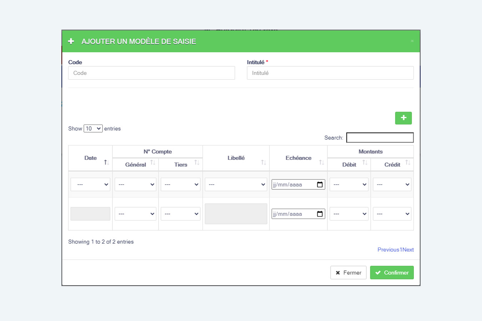Focus the Intitulé text field
The width and height of the screenshot is (482, 321).
(330, 73)
